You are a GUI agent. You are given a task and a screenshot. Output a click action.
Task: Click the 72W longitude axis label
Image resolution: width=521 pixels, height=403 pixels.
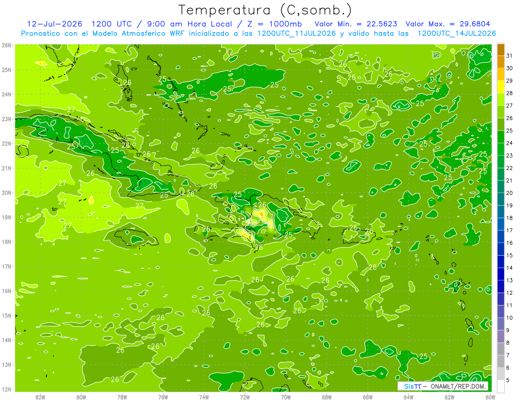pos(245,397)
